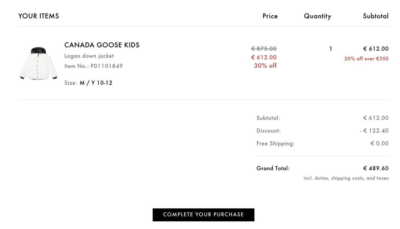Select the Logan down jacket product name

tap(89, 56)
